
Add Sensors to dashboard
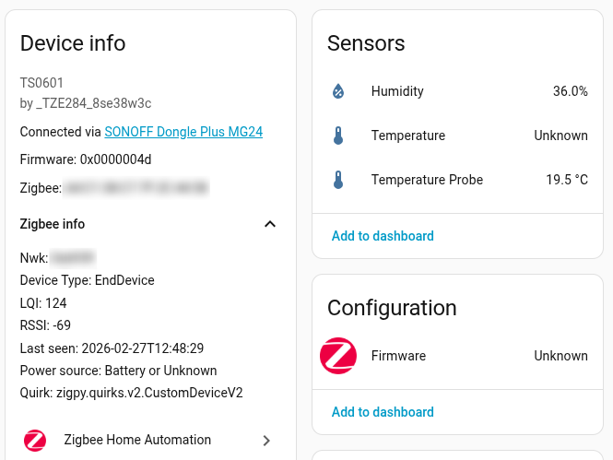(383, 236)
